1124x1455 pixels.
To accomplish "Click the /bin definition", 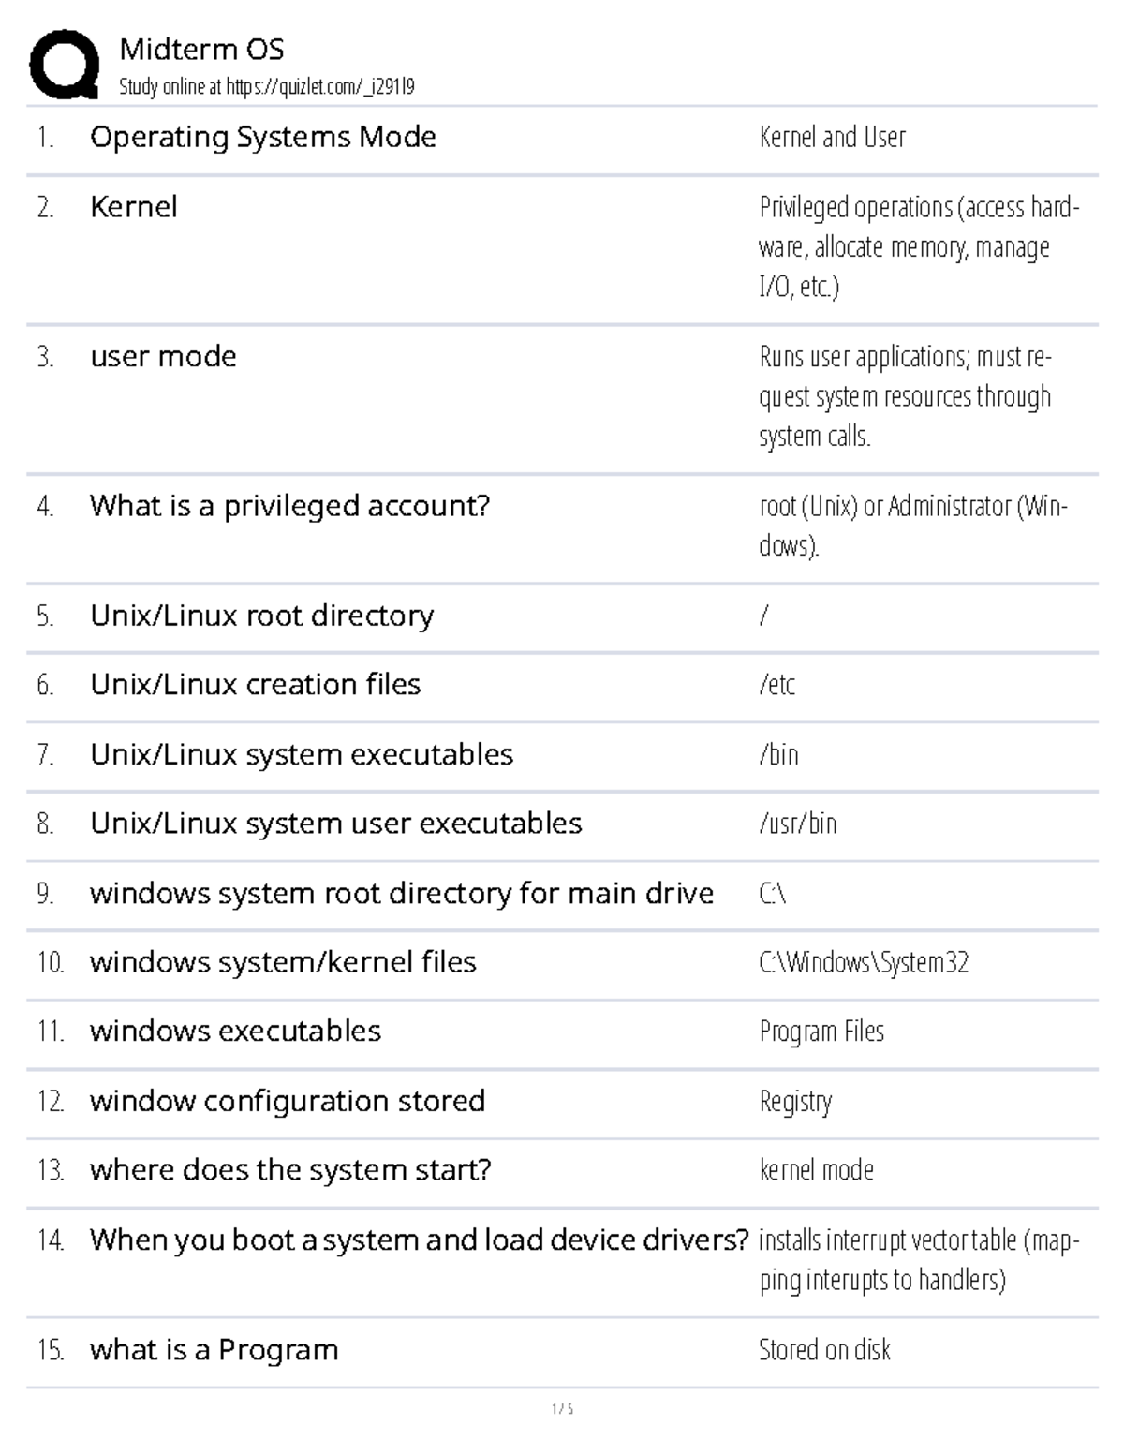I will 778,754.
